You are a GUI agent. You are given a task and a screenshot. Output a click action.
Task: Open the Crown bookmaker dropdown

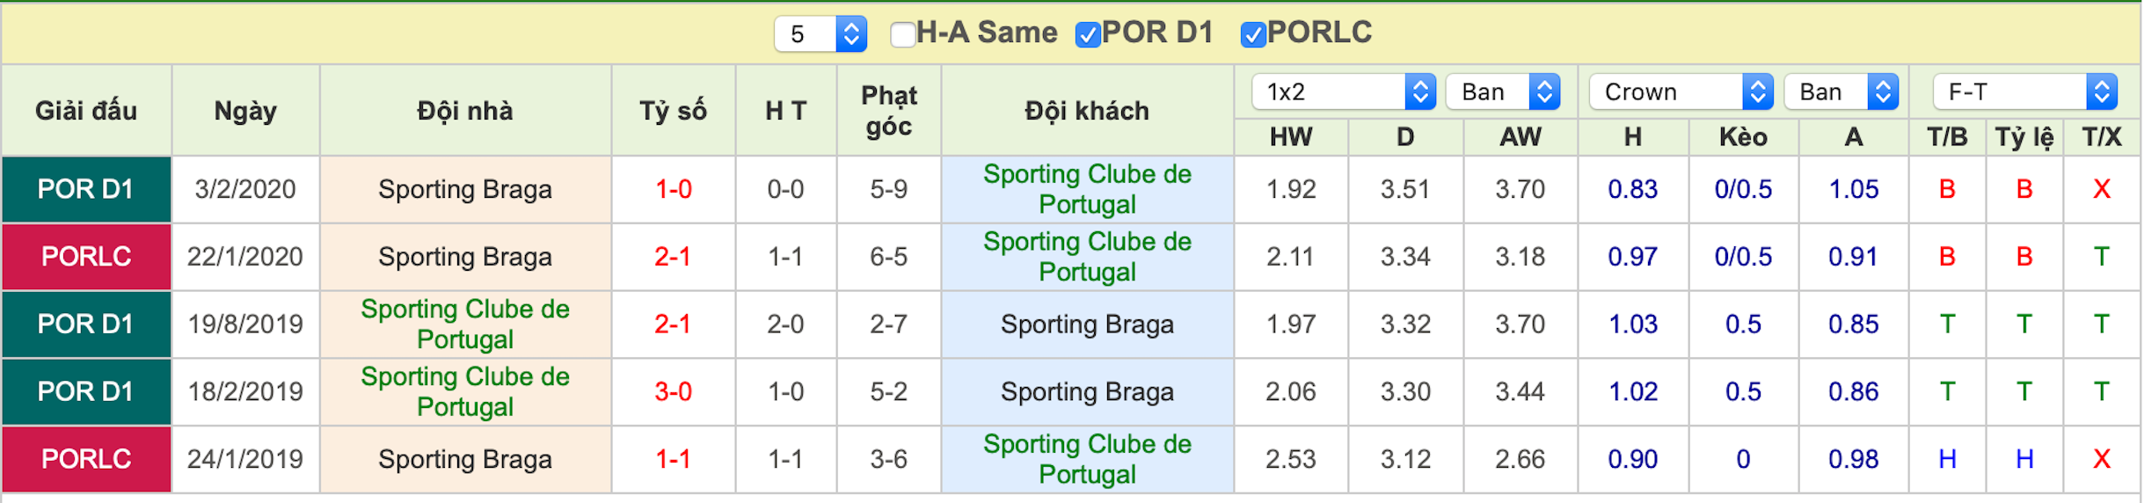tap(1681, 91)
